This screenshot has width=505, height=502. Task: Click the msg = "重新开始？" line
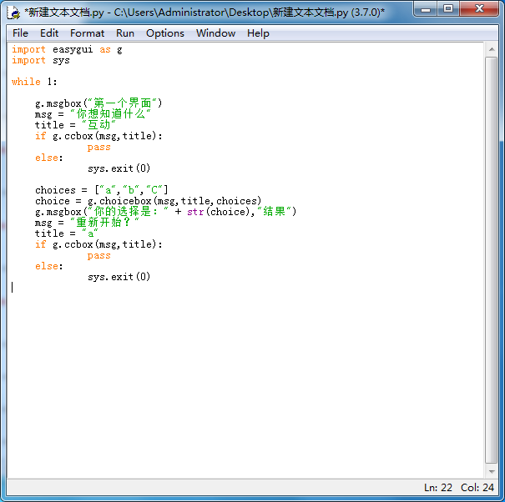click(x=87, y=223)
